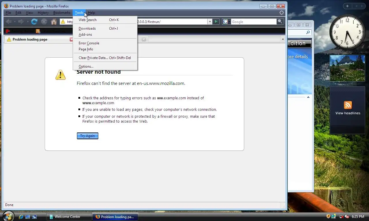The image size is (369, 221).
Task: Collapse the Welcome Center section chevron
Action: pyautogui.click(x=308, y=97)
